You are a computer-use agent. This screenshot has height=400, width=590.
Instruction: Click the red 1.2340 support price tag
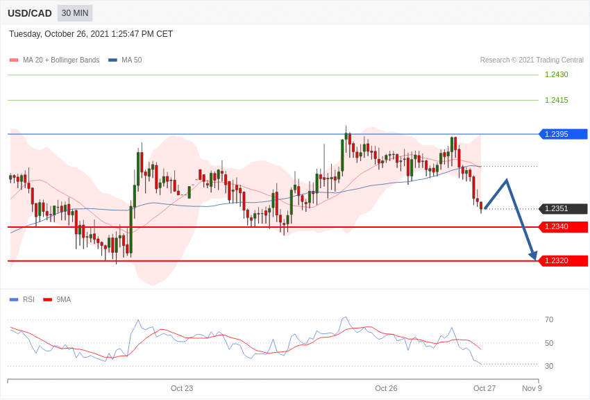(x=563, y=226)
